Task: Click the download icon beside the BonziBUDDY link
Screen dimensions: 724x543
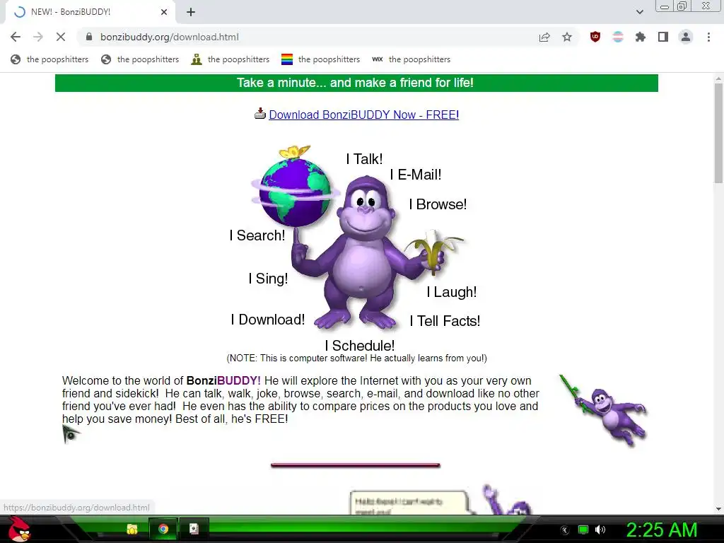Action: pyautogui.click(x=260, y=114)
